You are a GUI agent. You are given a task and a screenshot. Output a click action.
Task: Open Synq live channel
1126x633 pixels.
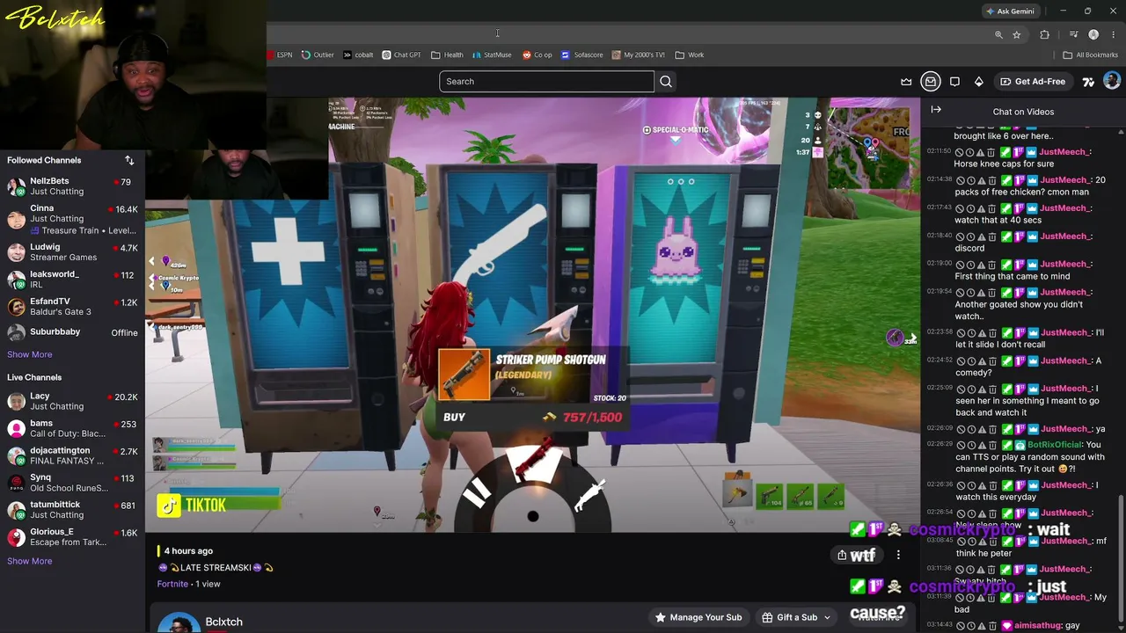pos(72,483)
